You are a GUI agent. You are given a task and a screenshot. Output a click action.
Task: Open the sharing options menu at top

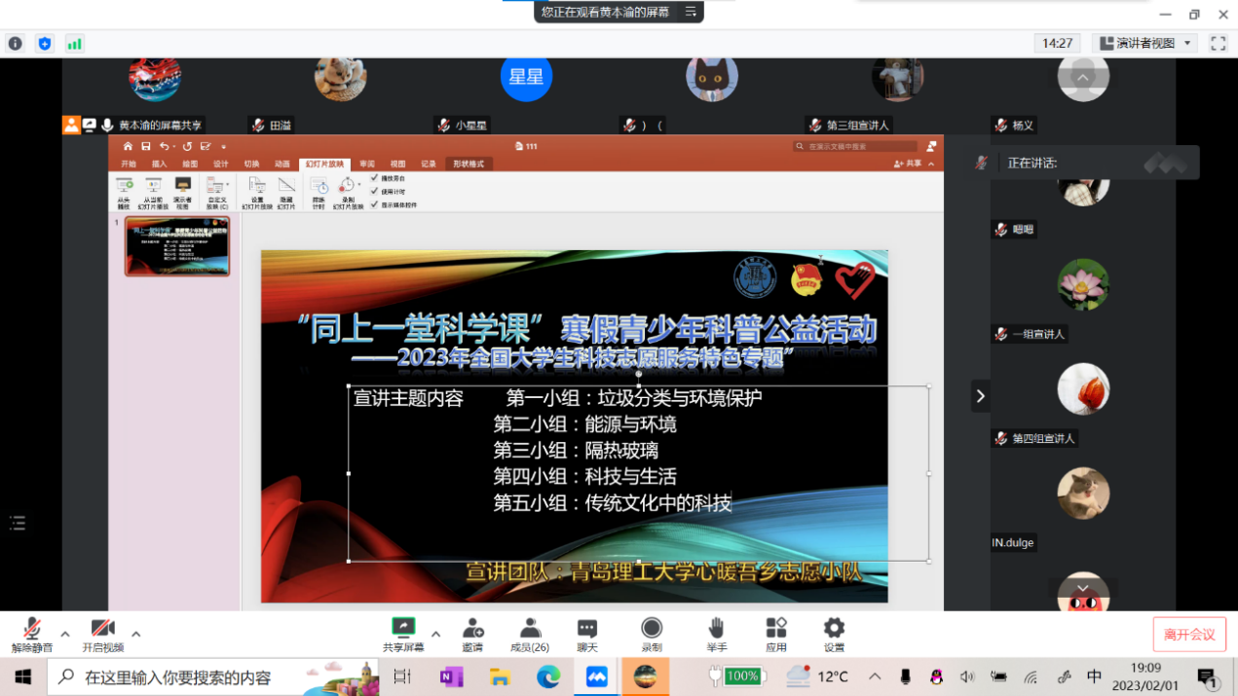pyautogui.click(x=691, y=12)
